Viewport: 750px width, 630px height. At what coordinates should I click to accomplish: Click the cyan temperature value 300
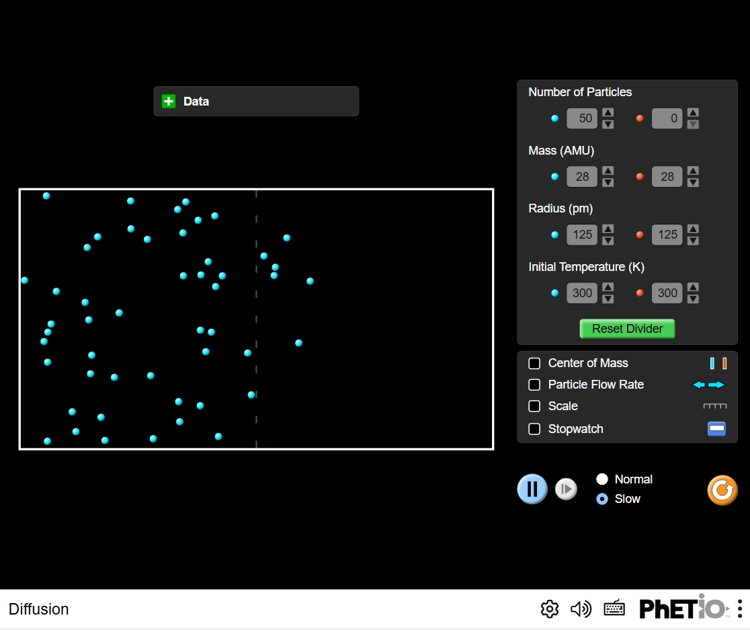(582, 292)
